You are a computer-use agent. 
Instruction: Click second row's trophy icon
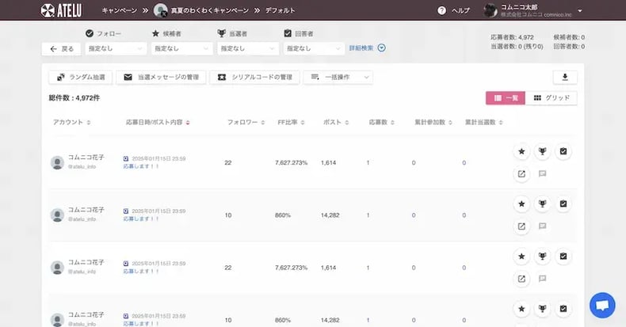542,203
